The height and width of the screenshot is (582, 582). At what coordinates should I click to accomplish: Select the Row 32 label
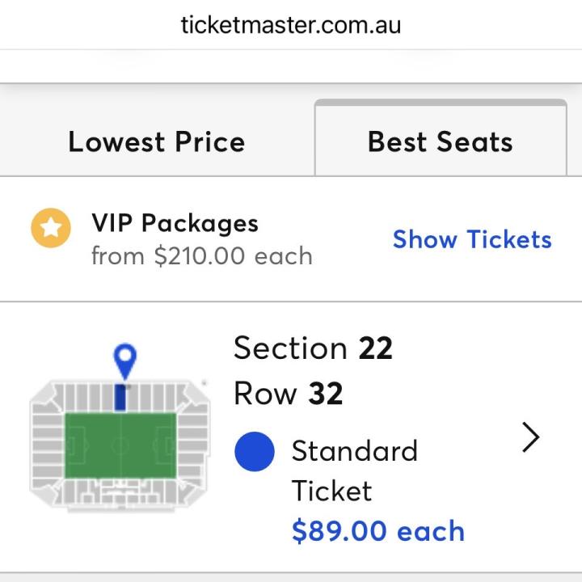pyautogui.click(x=288, y=394)
